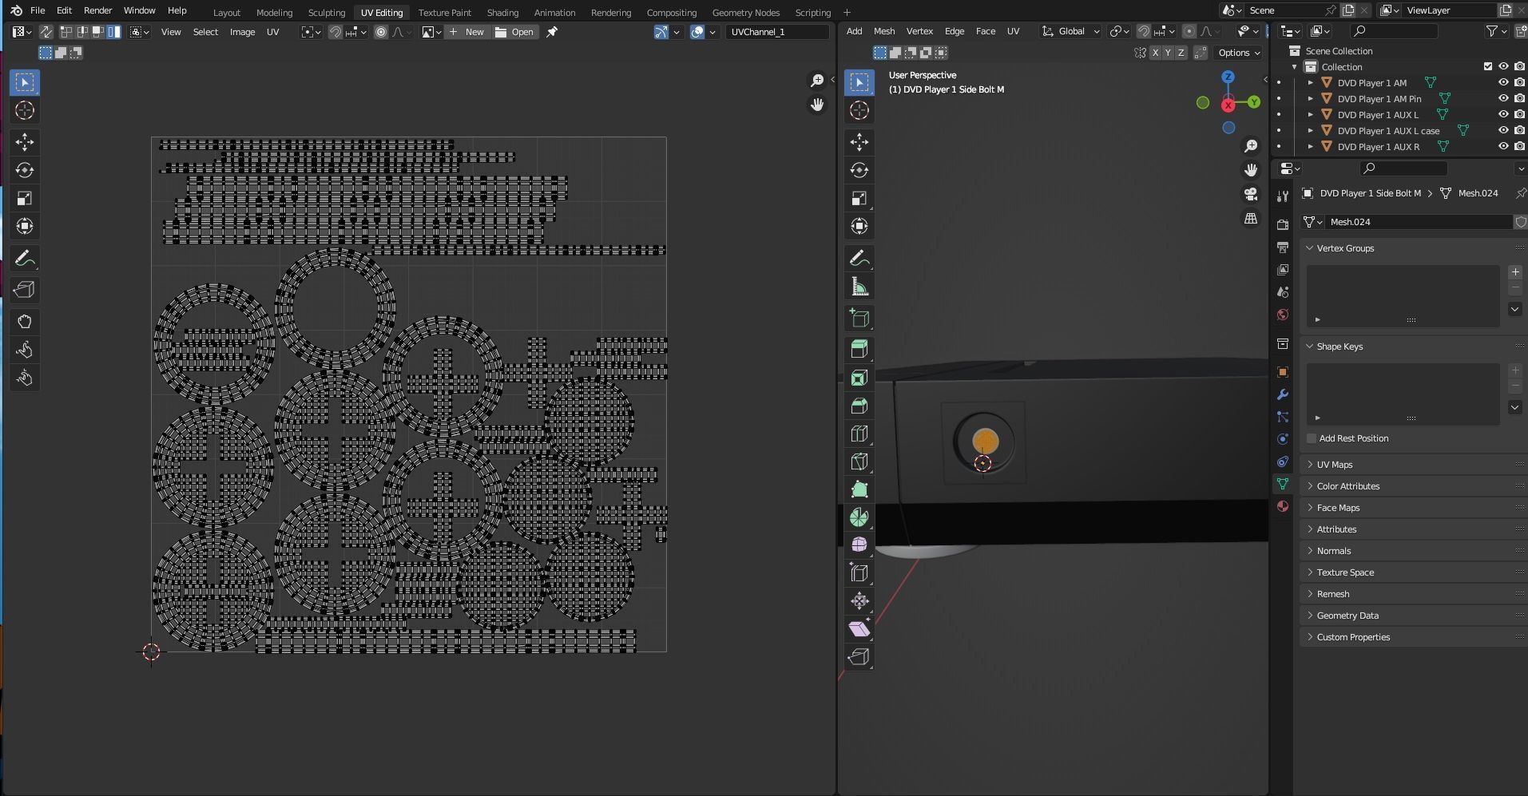1528x796 pixels.
Task: Add a new vertex group with the plus button
Action: pos(1514,272)
